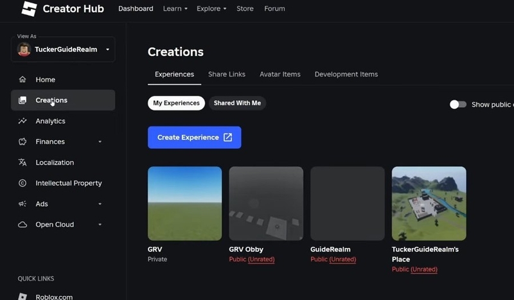
Task: Open Localization in the sidebar
Action: [63, 163]
